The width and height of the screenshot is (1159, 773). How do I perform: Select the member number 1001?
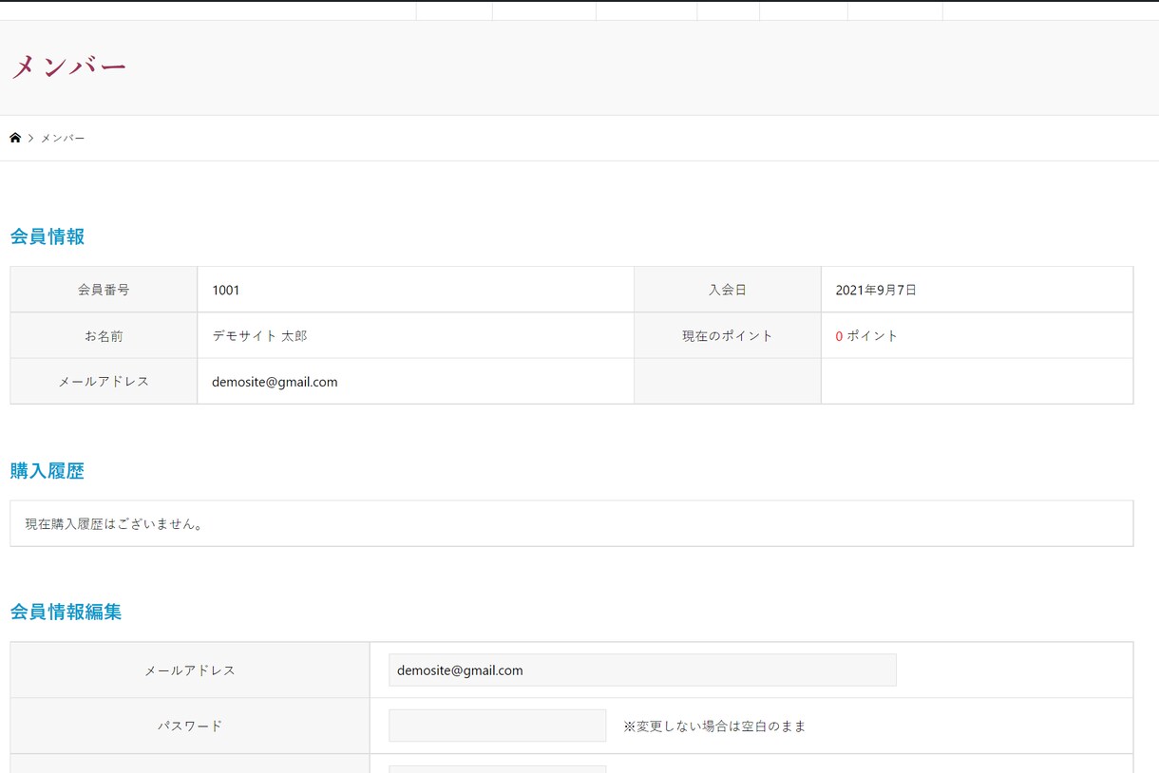(x=226, y=290)
